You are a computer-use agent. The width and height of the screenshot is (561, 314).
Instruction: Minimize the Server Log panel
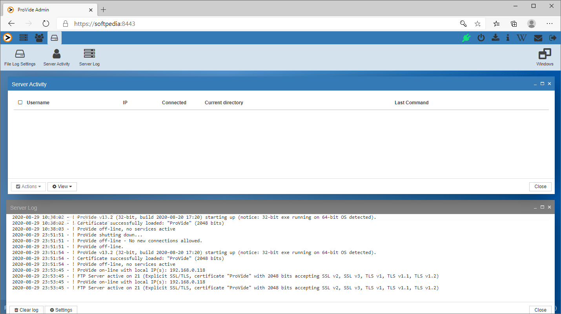coord(535,207)
